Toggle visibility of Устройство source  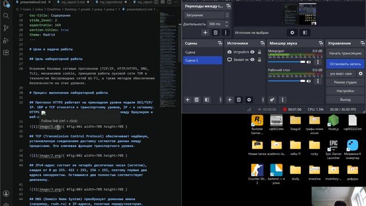(252, 52)
